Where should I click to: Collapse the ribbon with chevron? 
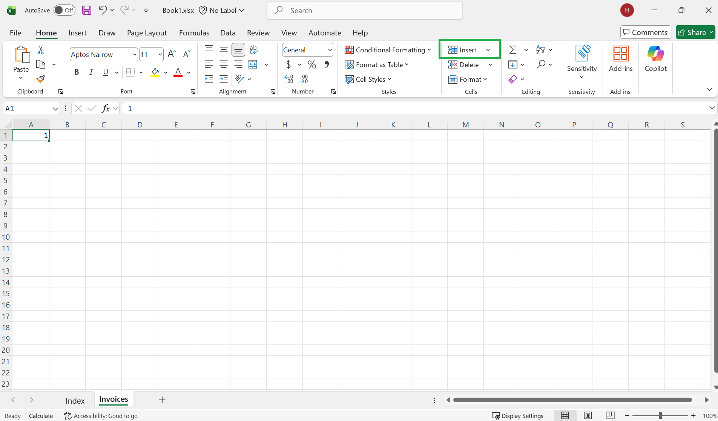[709, 89]
